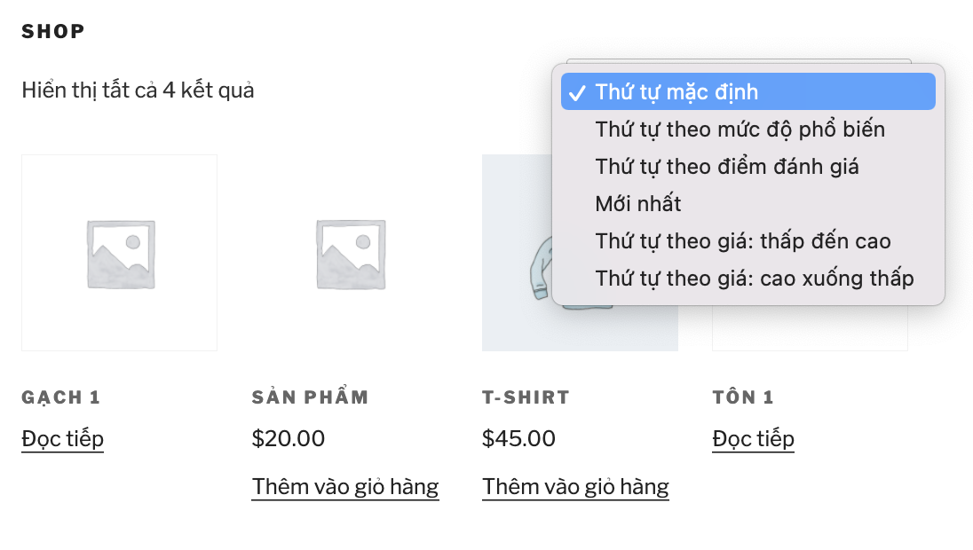Open the SẢN PHẨM product page

tap(310, 397)
